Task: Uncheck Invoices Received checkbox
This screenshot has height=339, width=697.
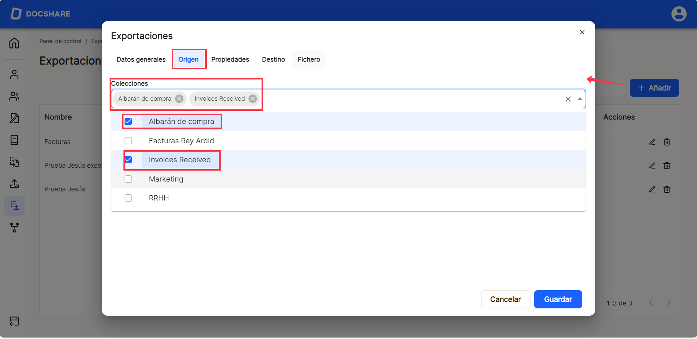Action: 128,160
